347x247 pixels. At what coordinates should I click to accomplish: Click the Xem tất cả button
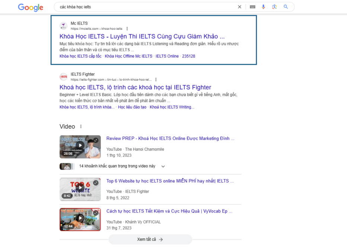[150, 239]
